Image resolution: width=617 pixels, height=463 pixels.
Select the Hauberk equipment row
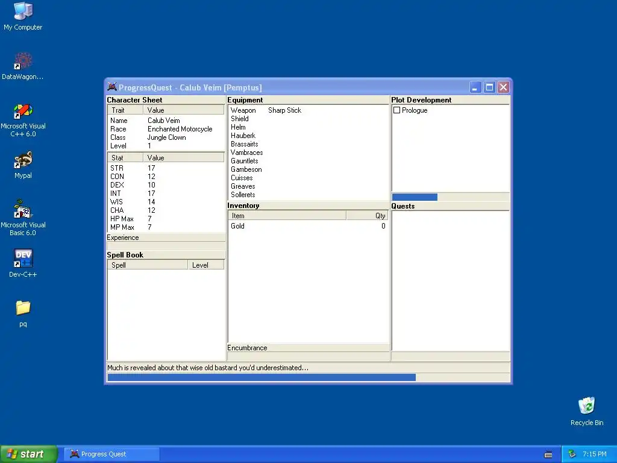(308, 136)
